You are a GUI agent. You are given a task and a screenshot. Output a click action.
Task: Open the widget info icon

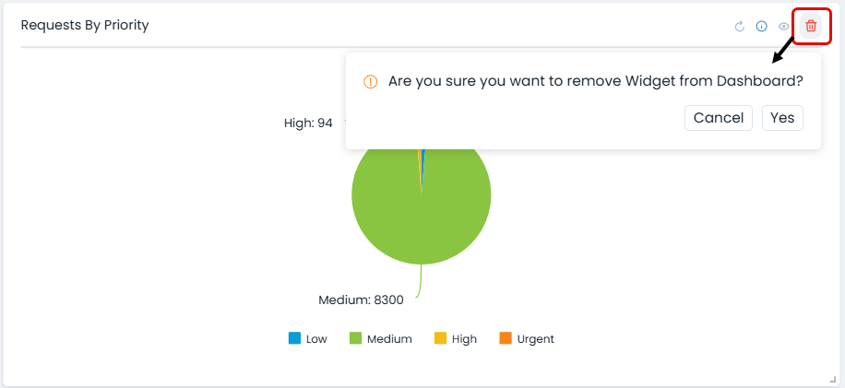click(761, 27)
